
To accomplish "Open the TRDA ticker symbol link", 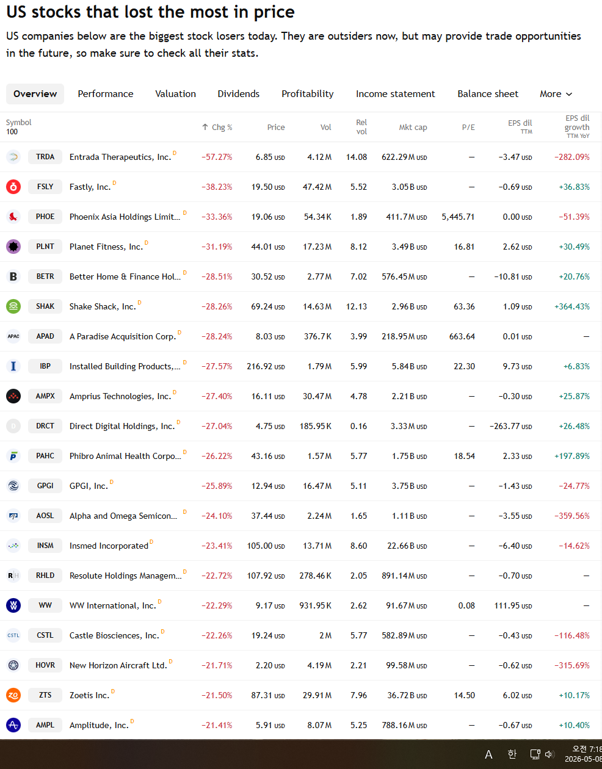I will coord(45,157).
